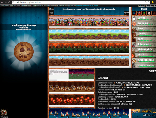
Task: Click the Updates button
Action: 126,12
